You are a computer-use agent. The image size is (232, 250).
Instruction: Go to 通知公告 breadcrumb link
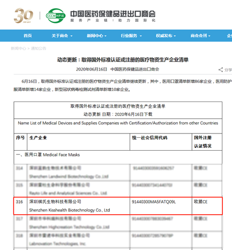pyautogui.click(x=39, y=49)
